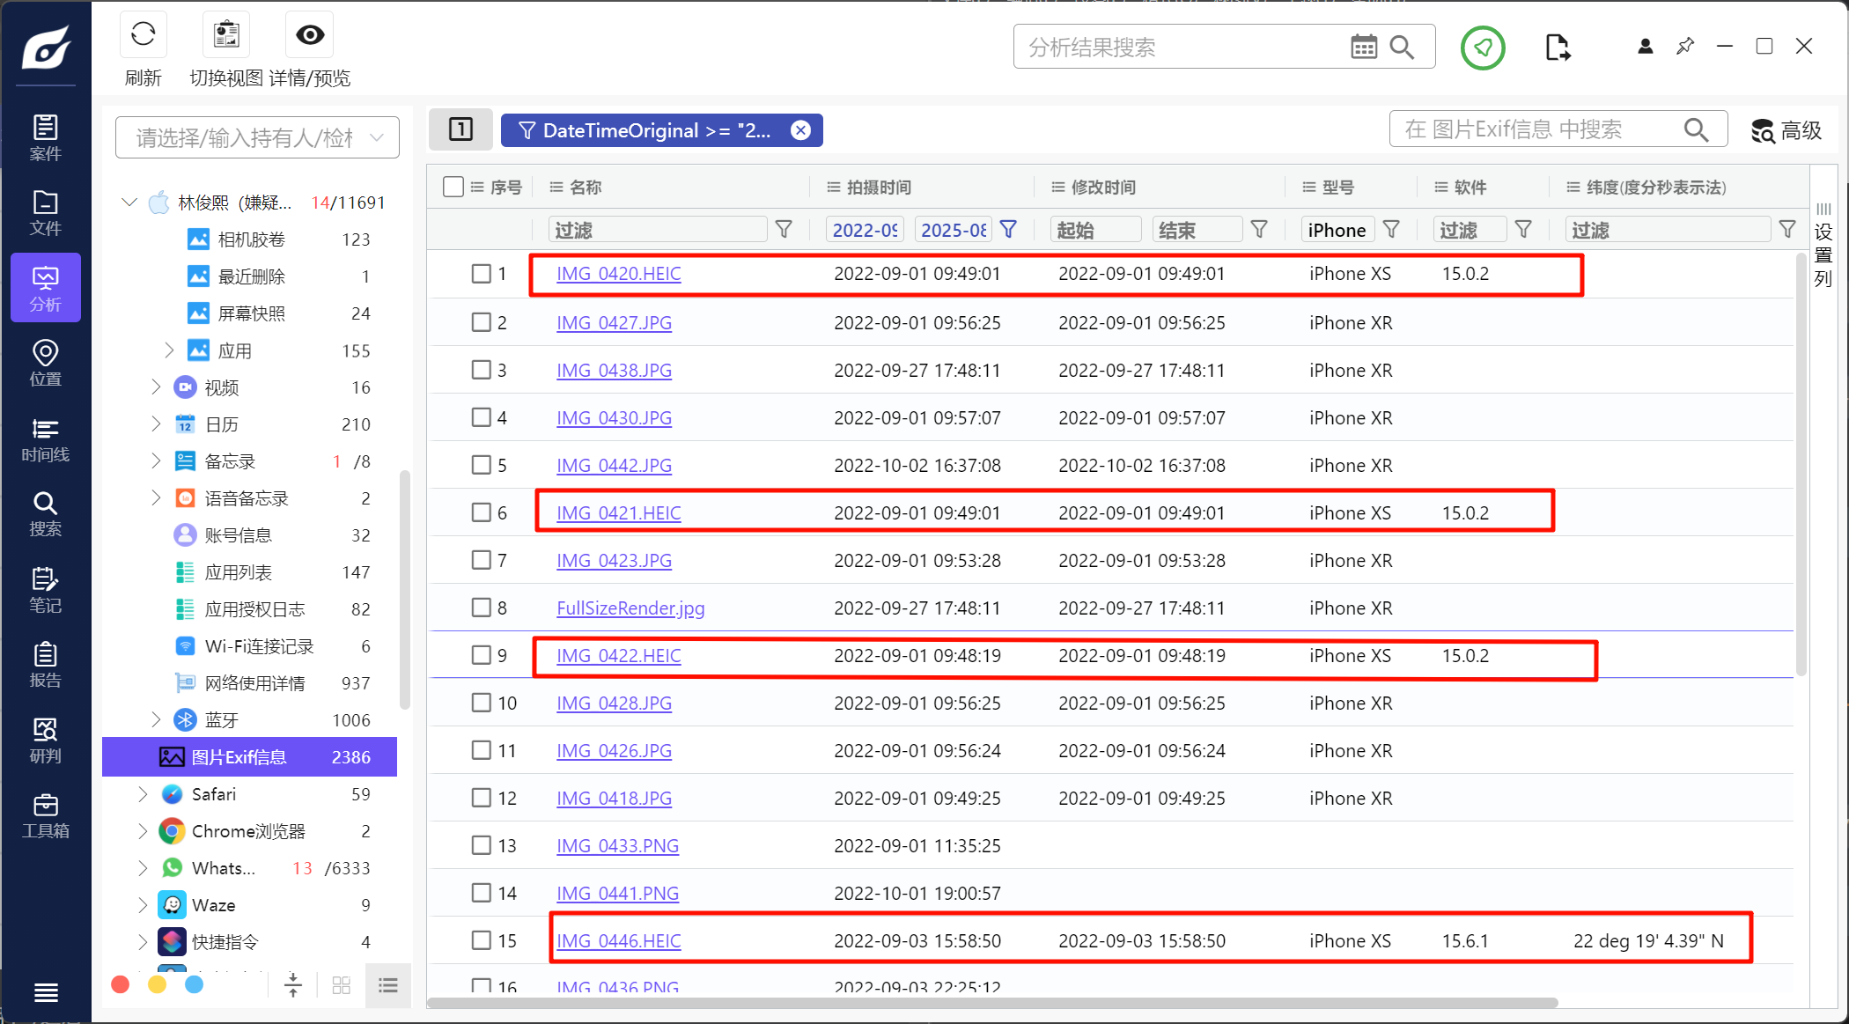Expand the Safari tree node
Image resolution: width=1849 pixels, height=1024 pixels.
click(x=143, y=794)
